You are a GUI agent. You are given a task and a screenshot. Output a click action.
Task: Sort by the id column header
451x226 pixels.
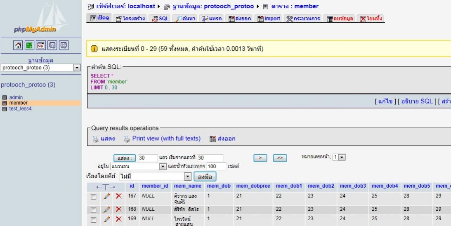click(132, 186)
